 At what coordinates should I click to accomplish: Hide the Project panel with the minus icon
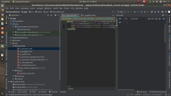tap(59, 15)
